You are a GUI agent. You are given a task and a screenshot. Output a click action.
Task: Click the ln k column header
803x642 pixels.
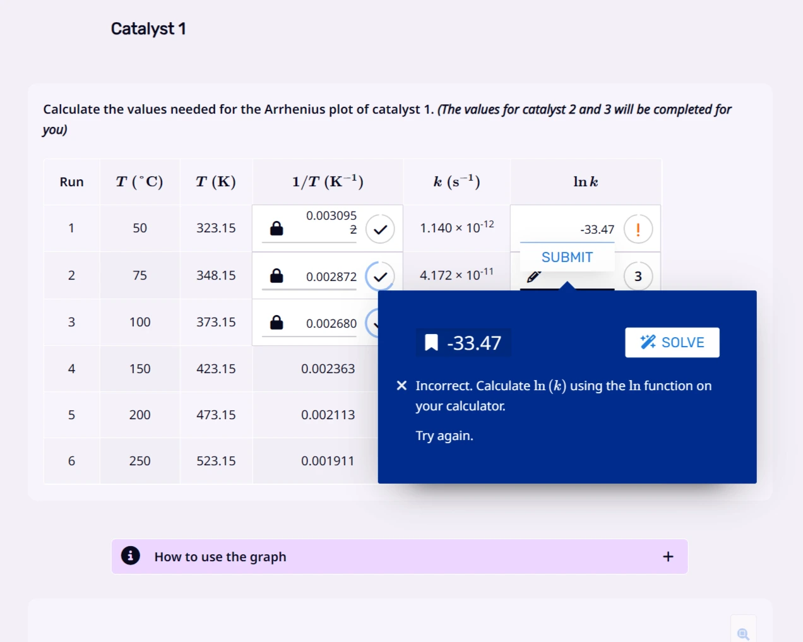pyautogui.click(x=585, y=182)
